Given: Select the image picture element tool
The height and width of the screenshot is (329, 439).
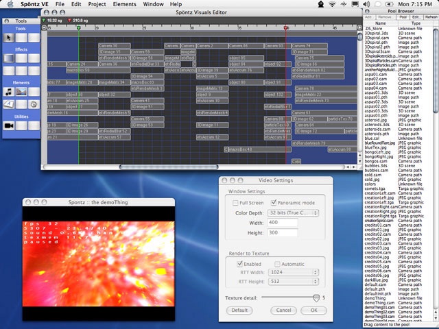Looking at the screenshot, I should [21, 91].
